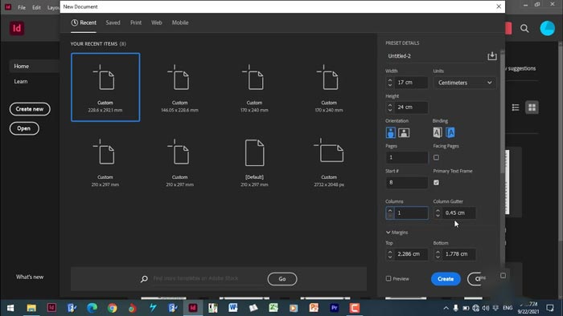
Task: Click the Adobe Stock template search field
Action: (x=208, y=278)
